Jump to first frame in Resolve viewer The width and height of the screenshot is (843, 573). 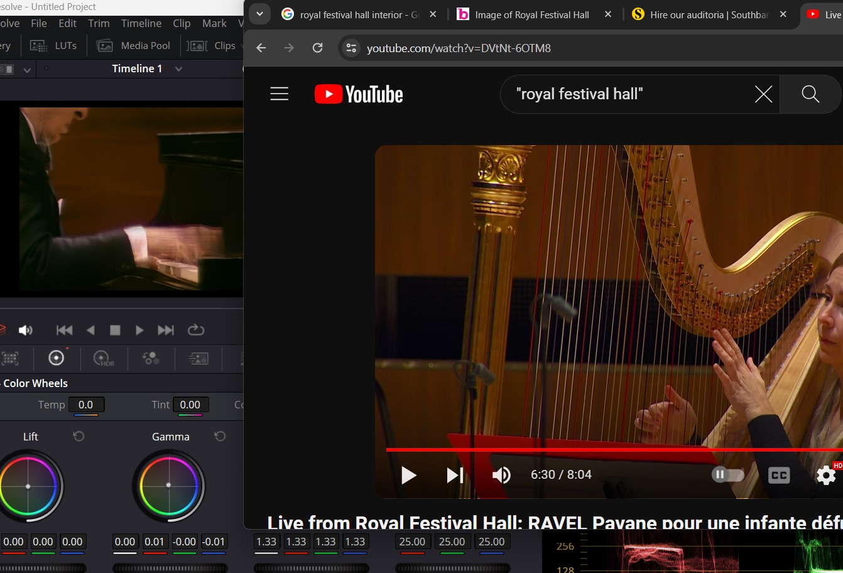tap(64, 330)
